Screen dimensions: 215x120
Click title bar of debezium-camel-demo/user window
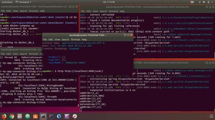point(174,63)
